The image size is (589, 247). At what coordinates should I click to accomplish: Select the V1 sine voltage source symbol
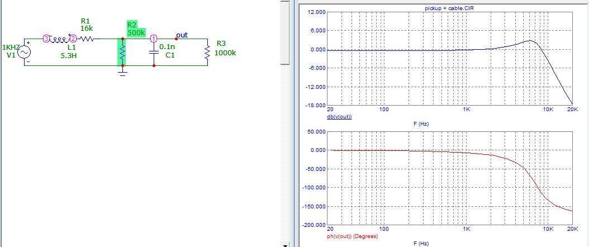25,52
